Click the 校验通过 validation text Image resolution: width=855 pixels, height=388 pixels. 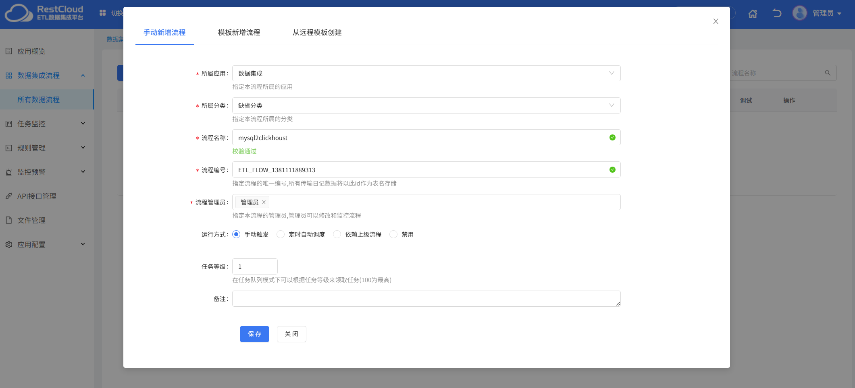click(244, 151)
